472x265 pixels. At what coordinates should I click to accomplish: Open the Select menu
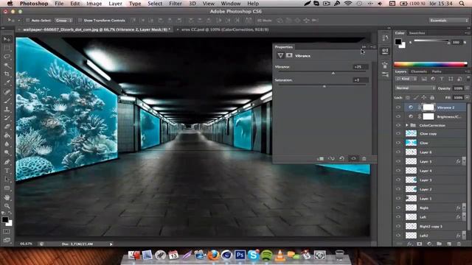(155, 4)
